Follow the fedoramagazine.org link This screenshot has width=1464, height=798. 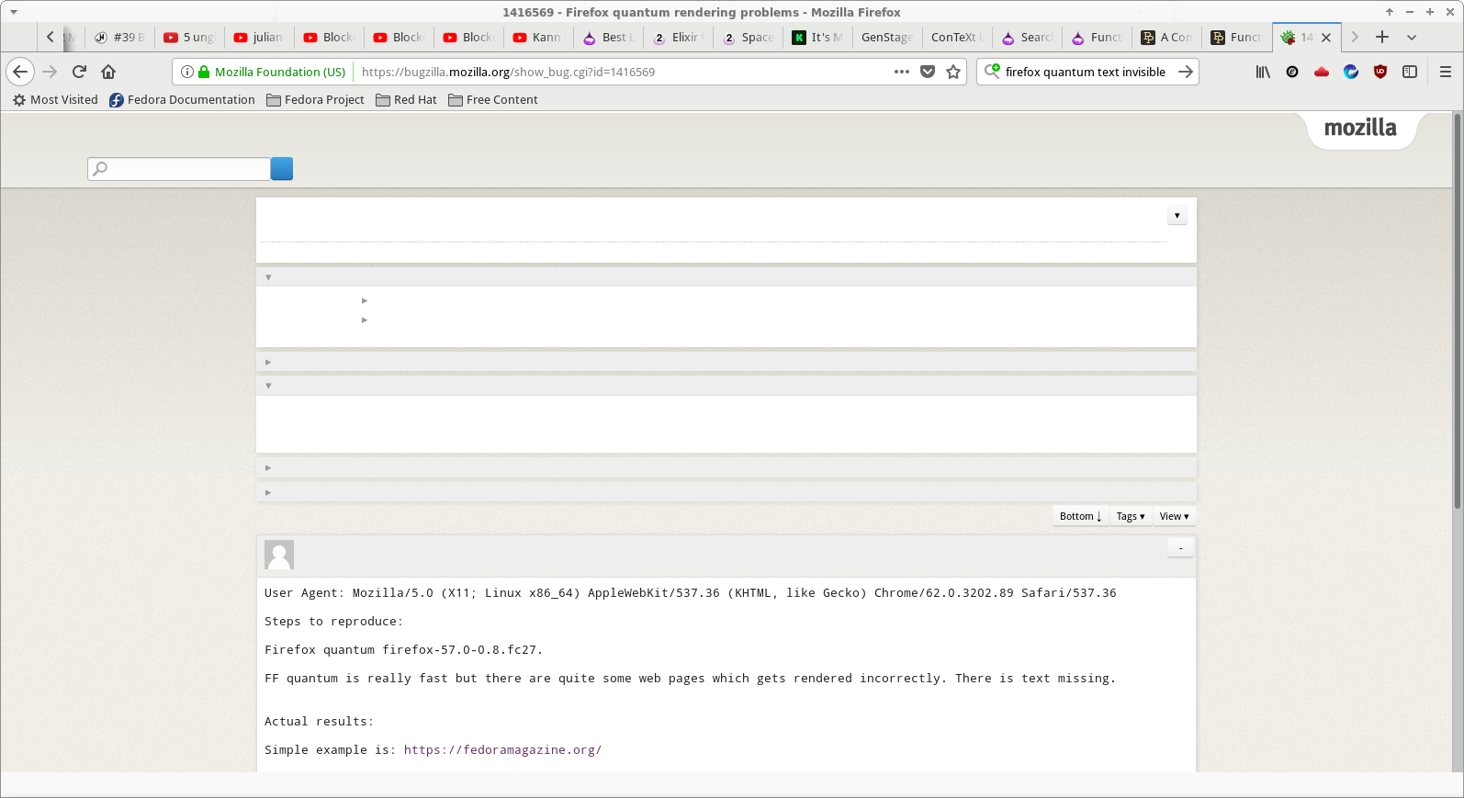[x=502, y=750]
